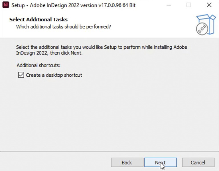The image size is (219, 171).
Task: Click the 'Additional shortcuts:' group label
Action: [x=38, y=65]
